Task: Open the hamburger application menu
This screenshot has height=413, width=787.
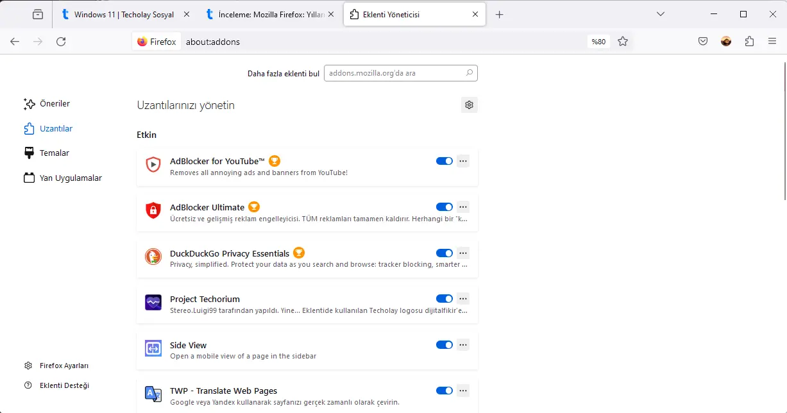Action: point(772,42)
